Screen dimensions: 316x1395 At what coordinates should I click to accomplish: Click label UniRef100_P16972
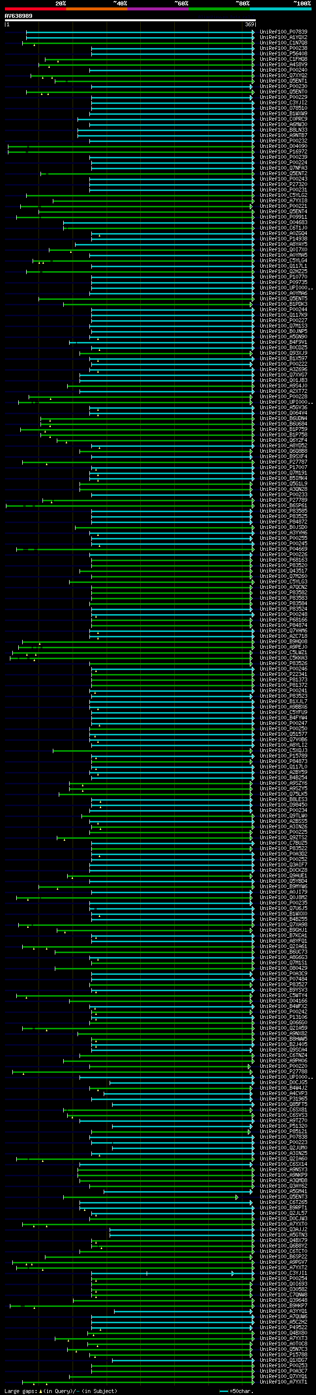(283, 151)
